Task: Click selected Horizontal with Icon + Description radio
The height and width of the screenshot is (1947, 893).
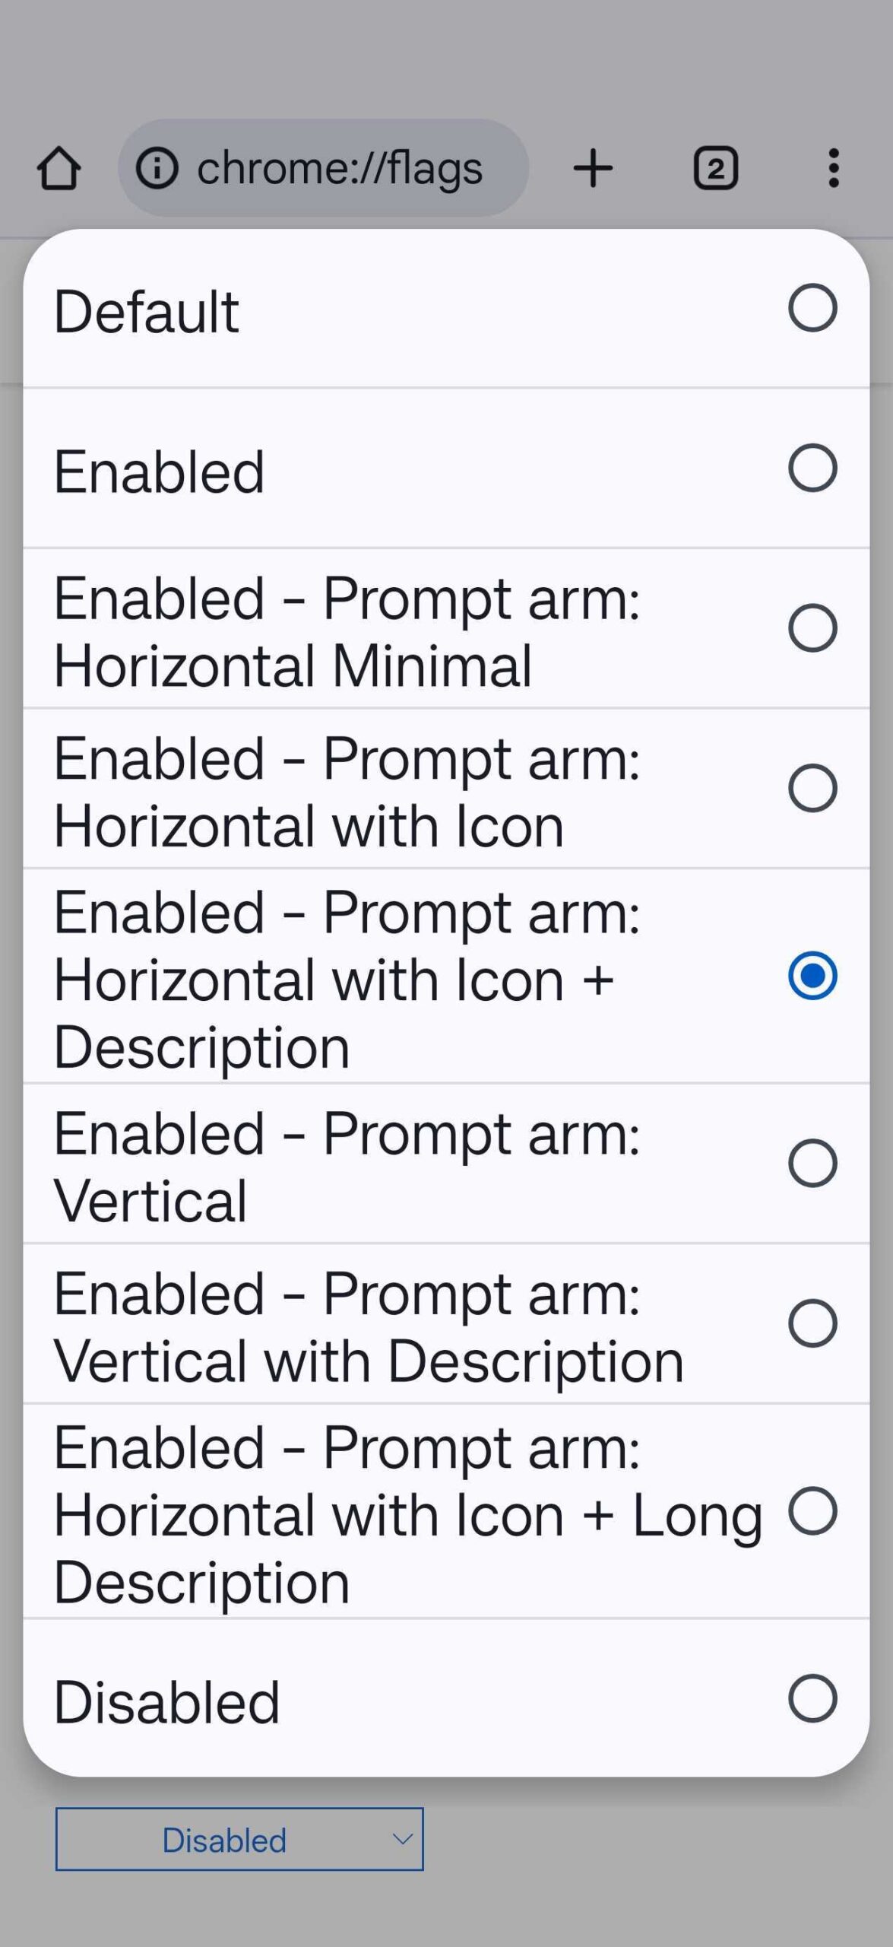Action: pyautogui.click(x=812, y=975)
